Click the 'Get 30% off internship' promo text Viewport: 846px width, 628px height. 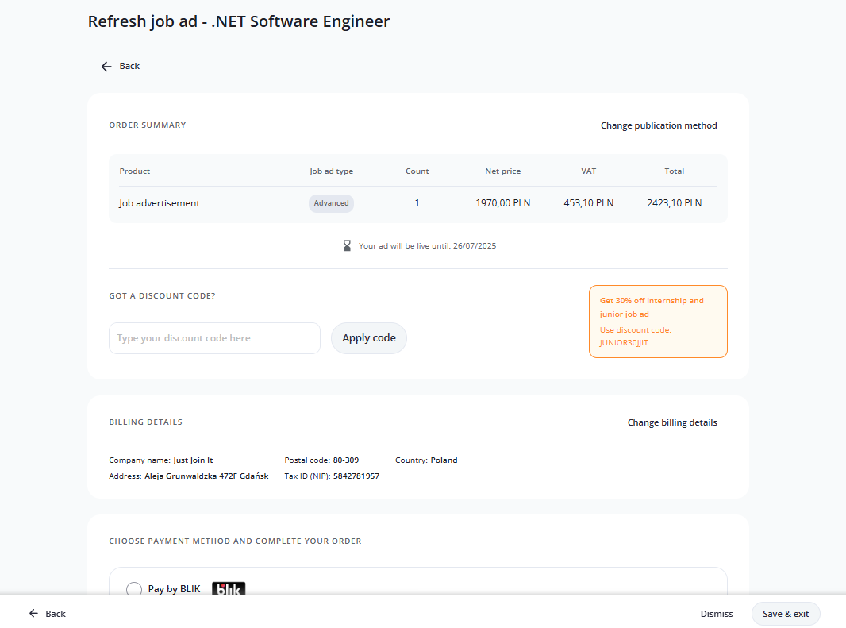651,301
